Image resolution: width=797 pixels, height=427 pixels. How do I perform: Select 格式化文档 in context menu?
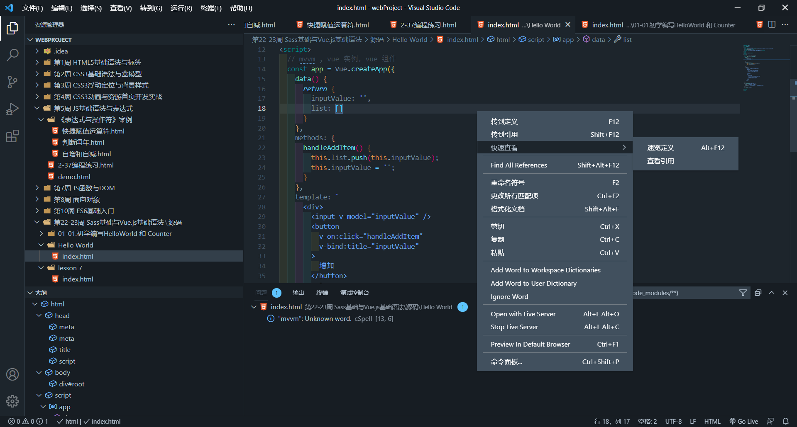pyautogui.click(x=555, y=209)
